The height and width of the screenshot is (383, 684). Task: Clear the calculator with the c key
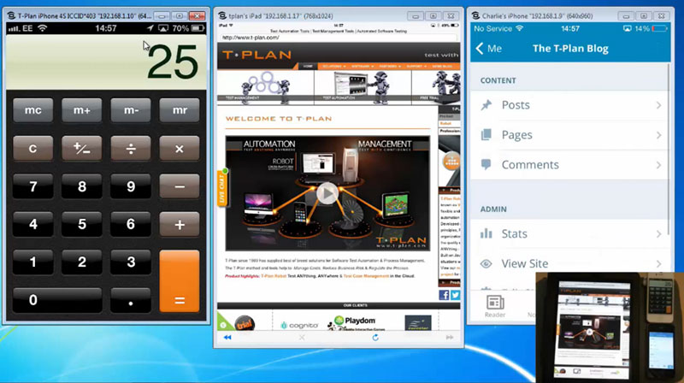coord(33,148)
